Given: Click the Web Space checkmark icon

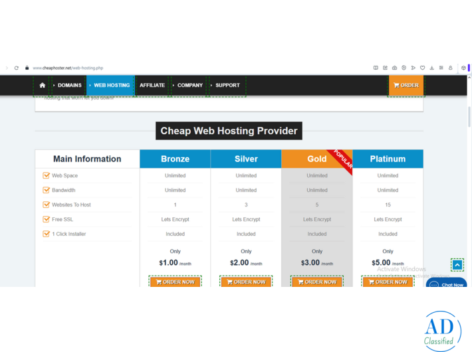Looking at the screenshot, I should [x=46, y=175].
